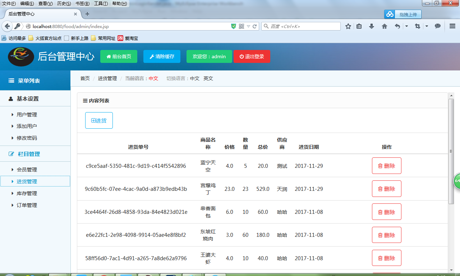The width and height of the screenshot is (460, 276).
Task: Open the address bar history dropdown arrow
Action: tap(248, 26)
